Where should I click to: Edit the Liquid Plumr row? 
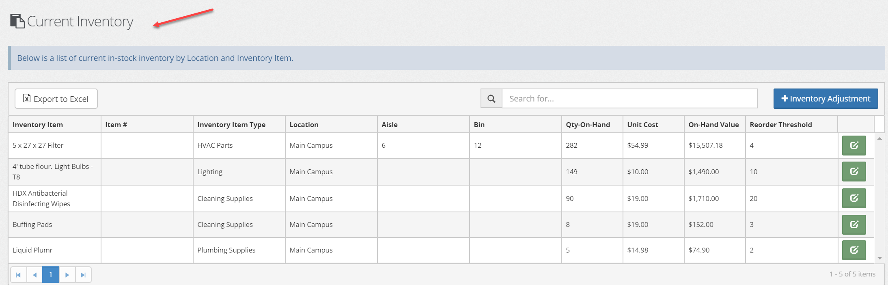click(854, 250)
